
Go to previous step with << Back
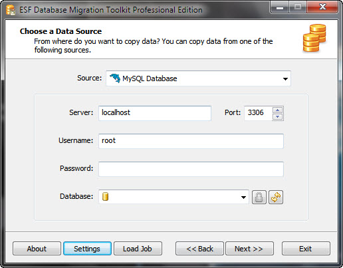point(199,249)
